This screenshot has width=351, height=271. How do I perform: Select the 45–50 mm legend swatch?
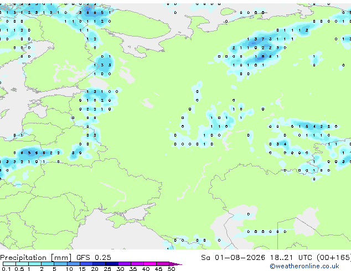coord(163,264)
